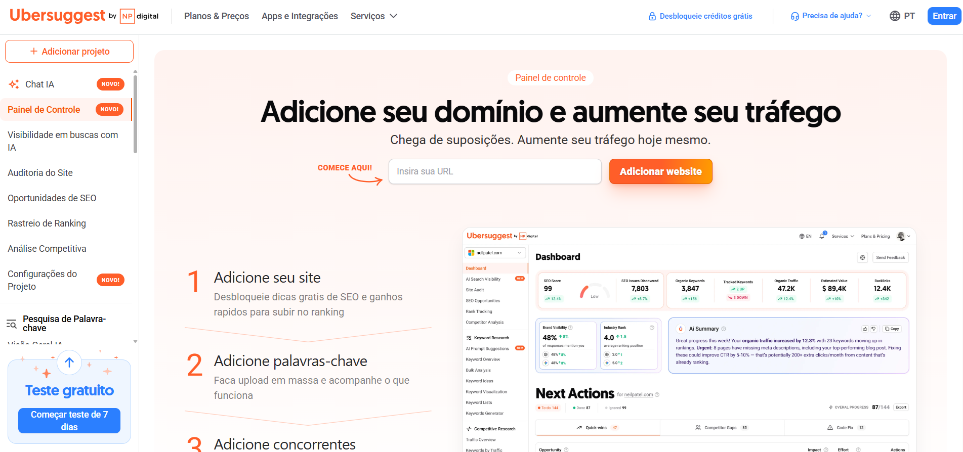
Task: Click the upward arrow upgrade icon
Action: pos(69,362)
